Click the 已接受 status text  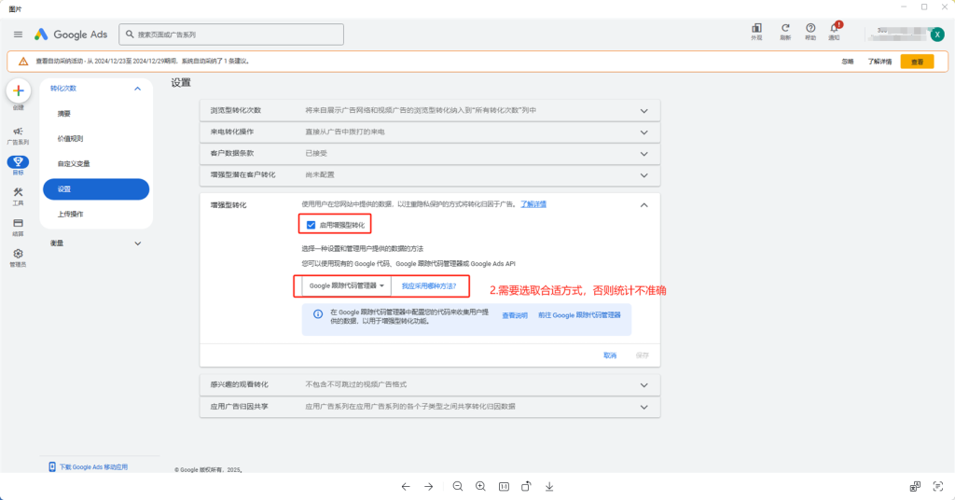point(316,154)
